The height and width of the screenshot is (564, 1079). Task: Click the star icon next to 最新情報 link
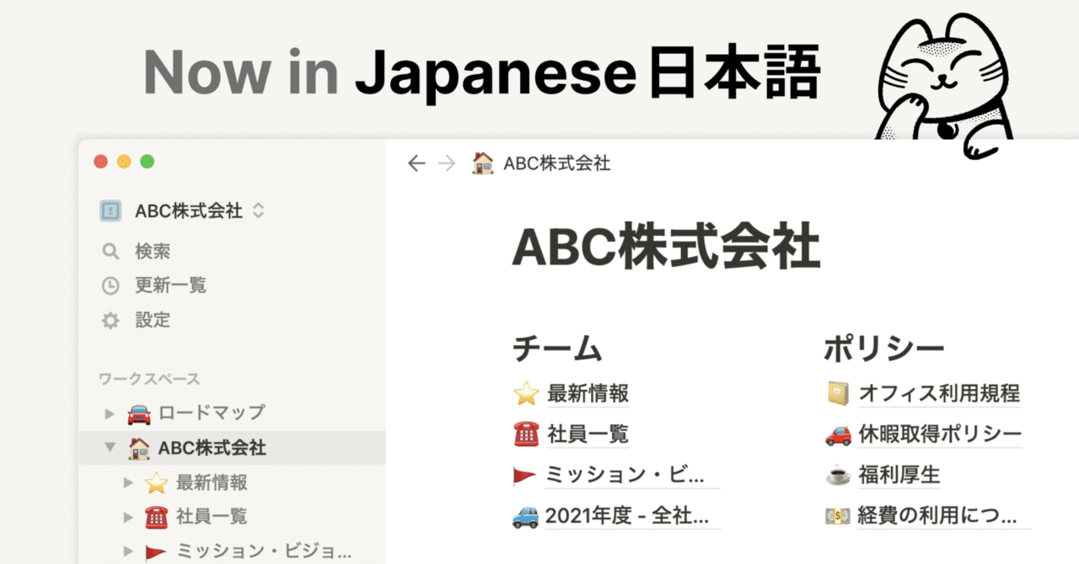tap(528, 393)
